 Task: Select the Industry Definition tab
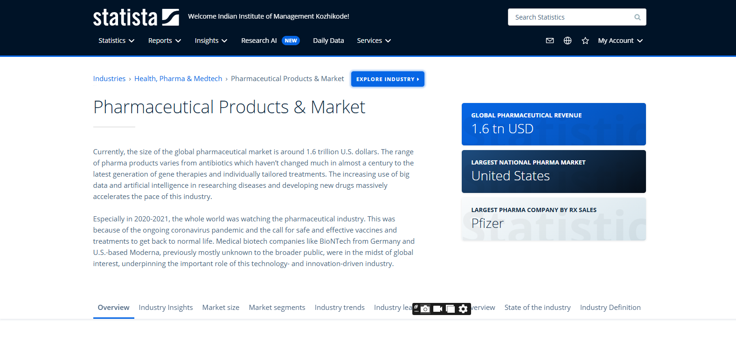pyautogui.click(x=610, y=308)
